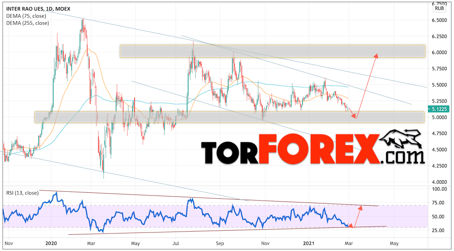Viewport: 454px width, 251px height.
Task: Click the 4.7500 price axis label
Action: pyautogui.click(x=439, y=134)
